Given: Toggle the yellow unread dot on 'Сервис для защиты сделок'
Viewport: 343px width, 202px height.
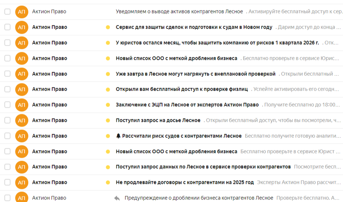Looking at the screenshot, I should 108,27.
